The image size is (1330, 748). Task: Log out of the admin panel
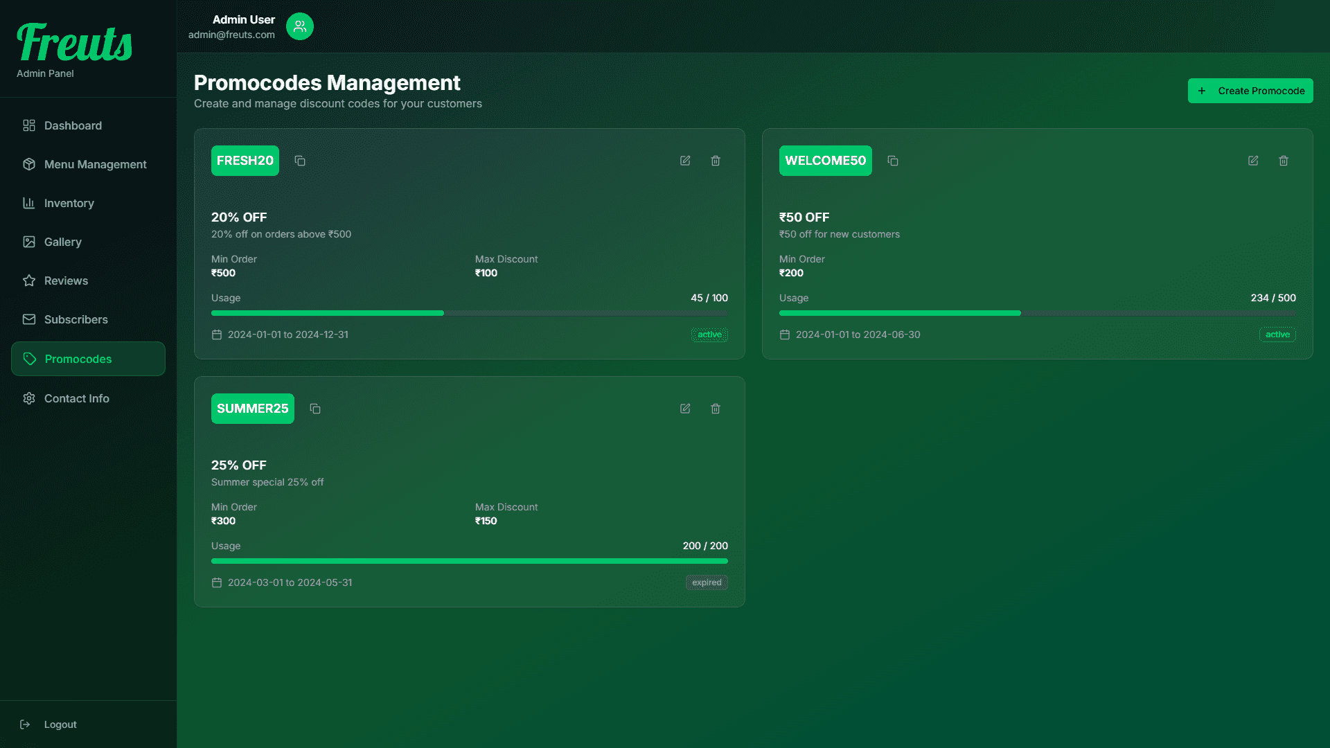coord(60,724)
